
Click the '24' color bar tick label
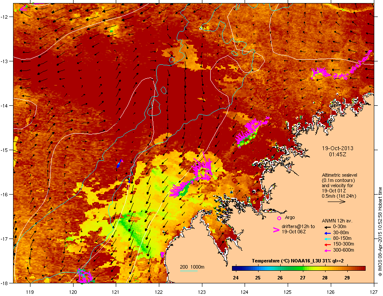235,278
